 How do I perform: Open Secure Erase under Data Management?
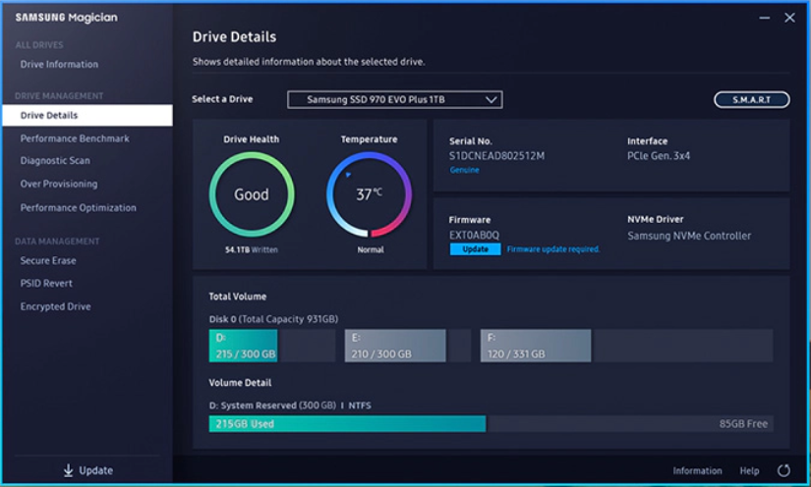(x=48, y=261)
